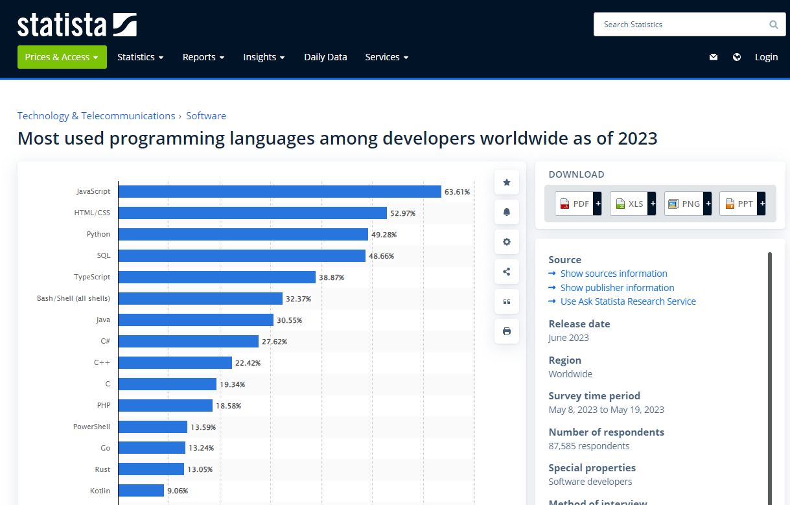
Task: Click the print icon beside the chart
Action: click(x=507, y=331)
